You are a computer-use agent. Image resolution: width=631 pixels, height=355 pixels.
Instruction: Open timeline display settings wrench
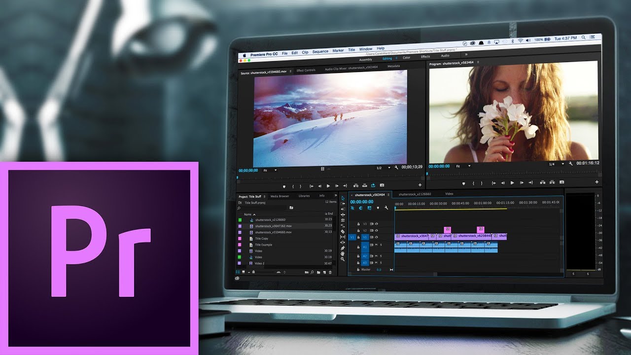pos(386,208)
